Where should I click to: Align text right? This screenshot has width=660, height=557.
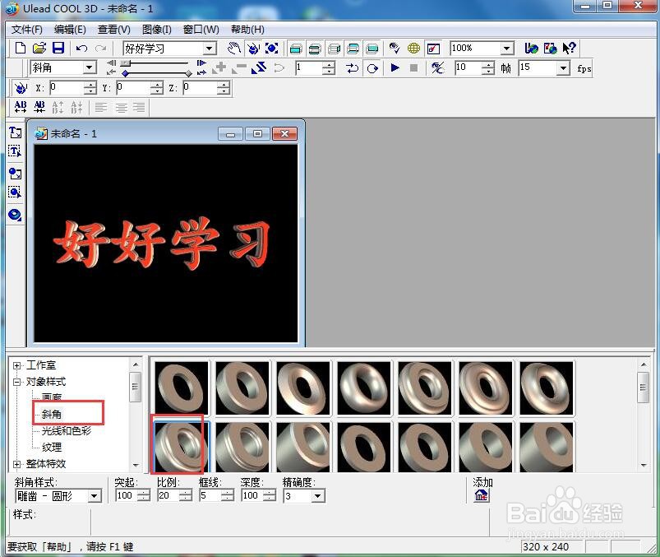pos(140,108)
